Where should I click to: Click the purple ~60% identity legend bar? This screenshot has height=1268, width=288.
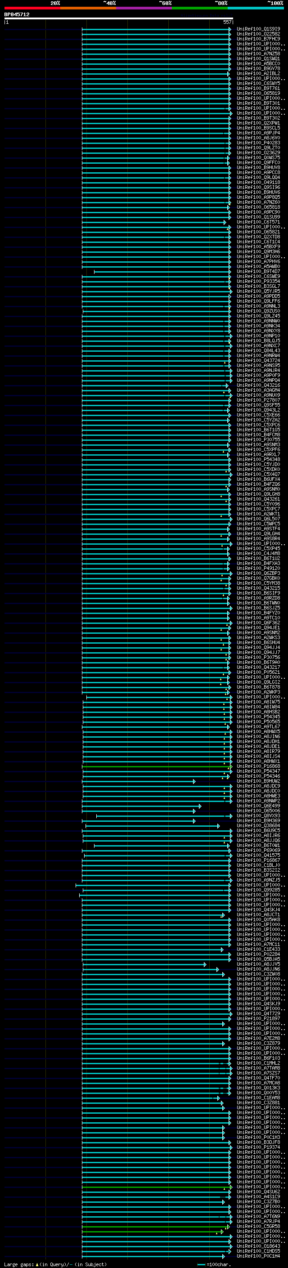click(144, 8)
